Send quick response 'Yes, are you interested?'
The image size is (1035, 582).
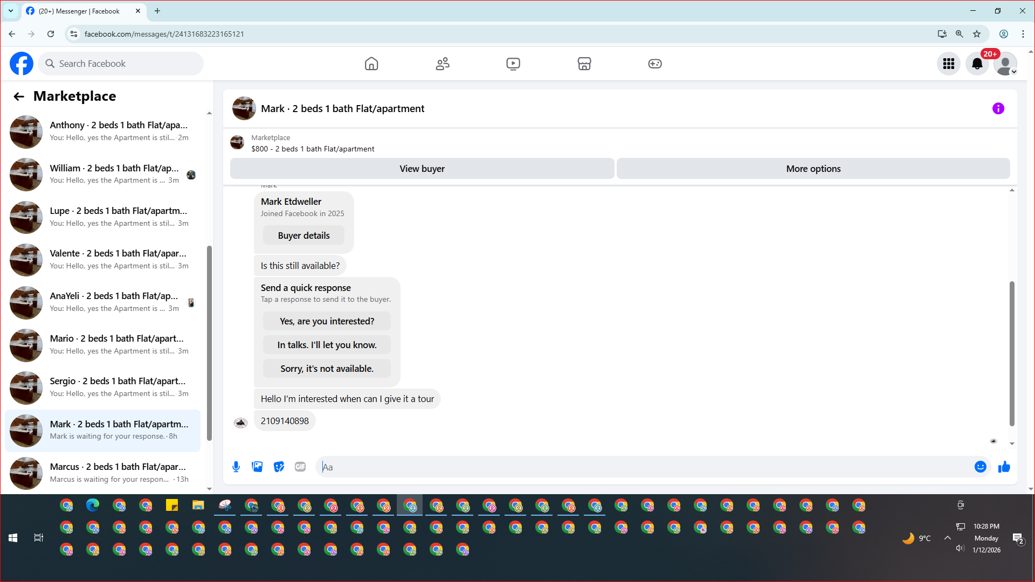click(x=327, y=321)
